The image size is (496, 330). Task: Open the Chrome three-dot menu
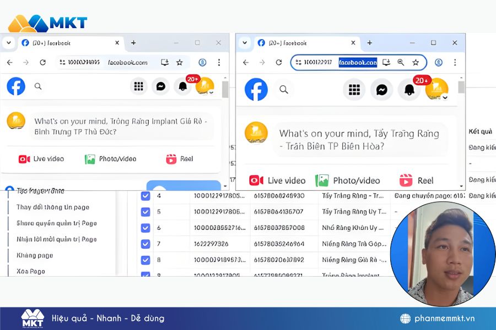coord(455,62)
